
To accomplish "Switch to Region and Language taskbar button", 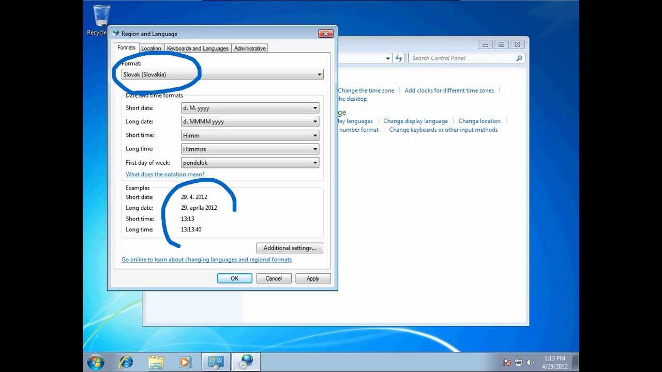I will [246, 362].
